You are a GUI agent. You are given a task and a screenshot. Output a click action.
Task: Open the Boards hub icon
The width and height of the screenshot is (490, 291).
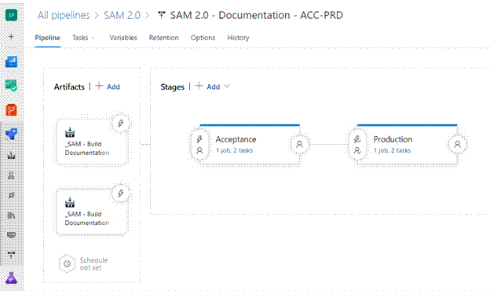12,85
